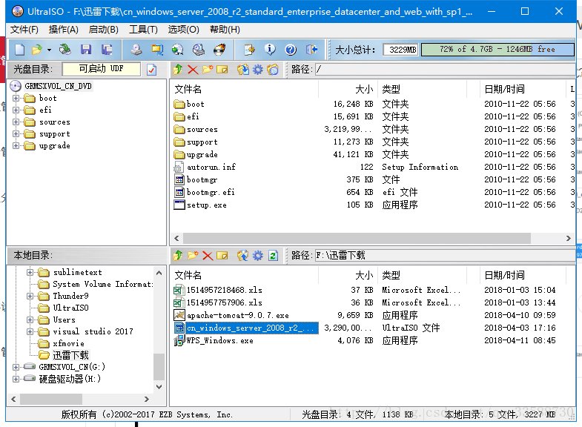Open the 工具(T) menu
This screenshot has width=582, height=427.
[x=143, y=30]
